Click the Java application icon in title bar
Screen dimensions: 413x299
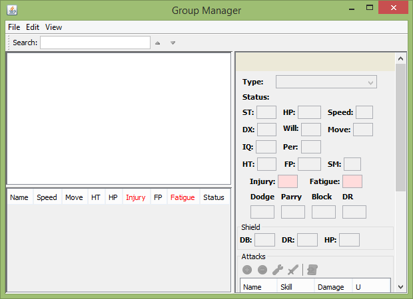12,10
